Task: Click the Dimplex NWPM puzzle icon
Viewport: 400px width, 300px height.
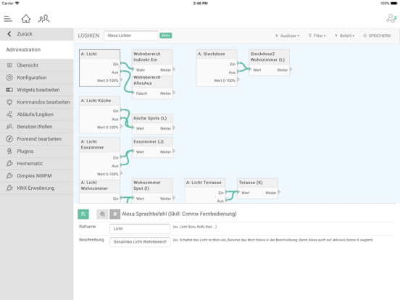Action: (x=9, y=175)
